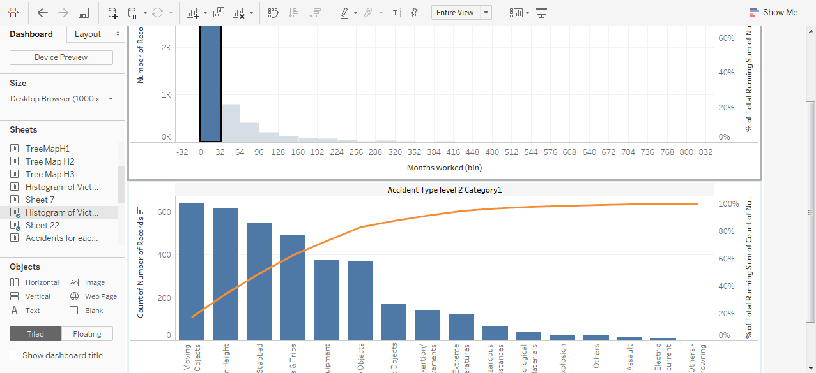Open the paperclip group dropdown arrow
Screen dimensions: 816x373
381,13
